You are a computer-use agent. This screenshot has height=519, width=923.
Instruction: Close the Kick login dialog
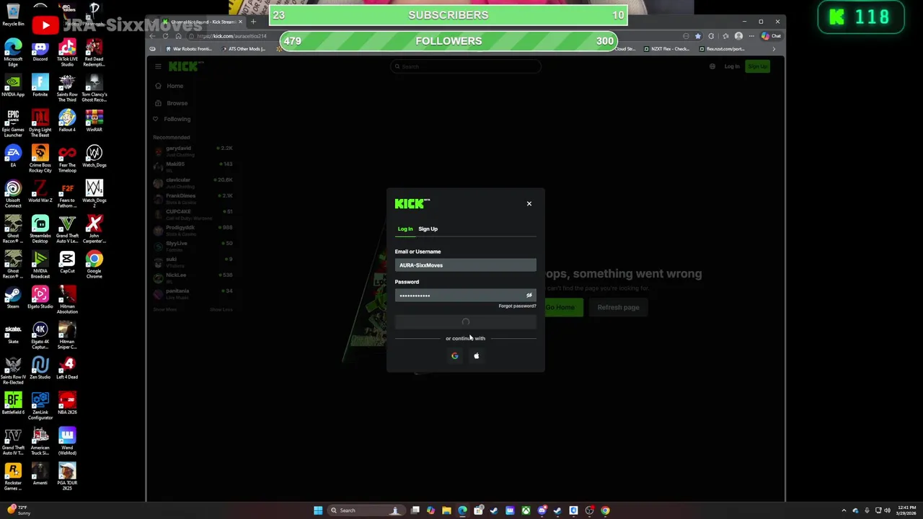pos(529,203)
